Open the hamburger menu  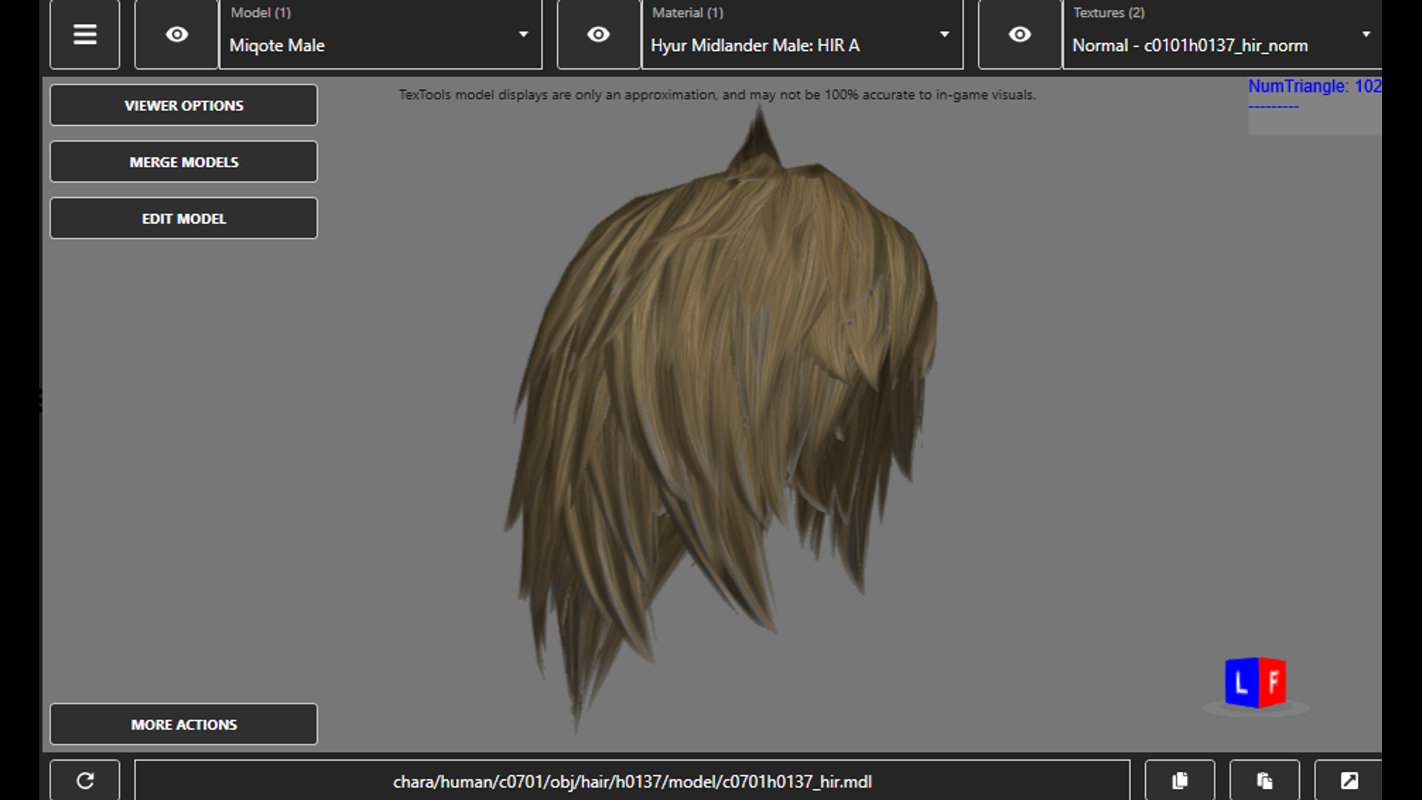click(84, 34)
